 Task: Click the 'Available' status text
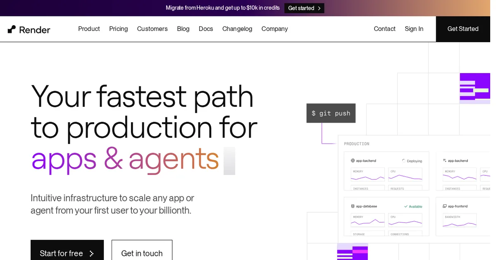pos(416,206)
